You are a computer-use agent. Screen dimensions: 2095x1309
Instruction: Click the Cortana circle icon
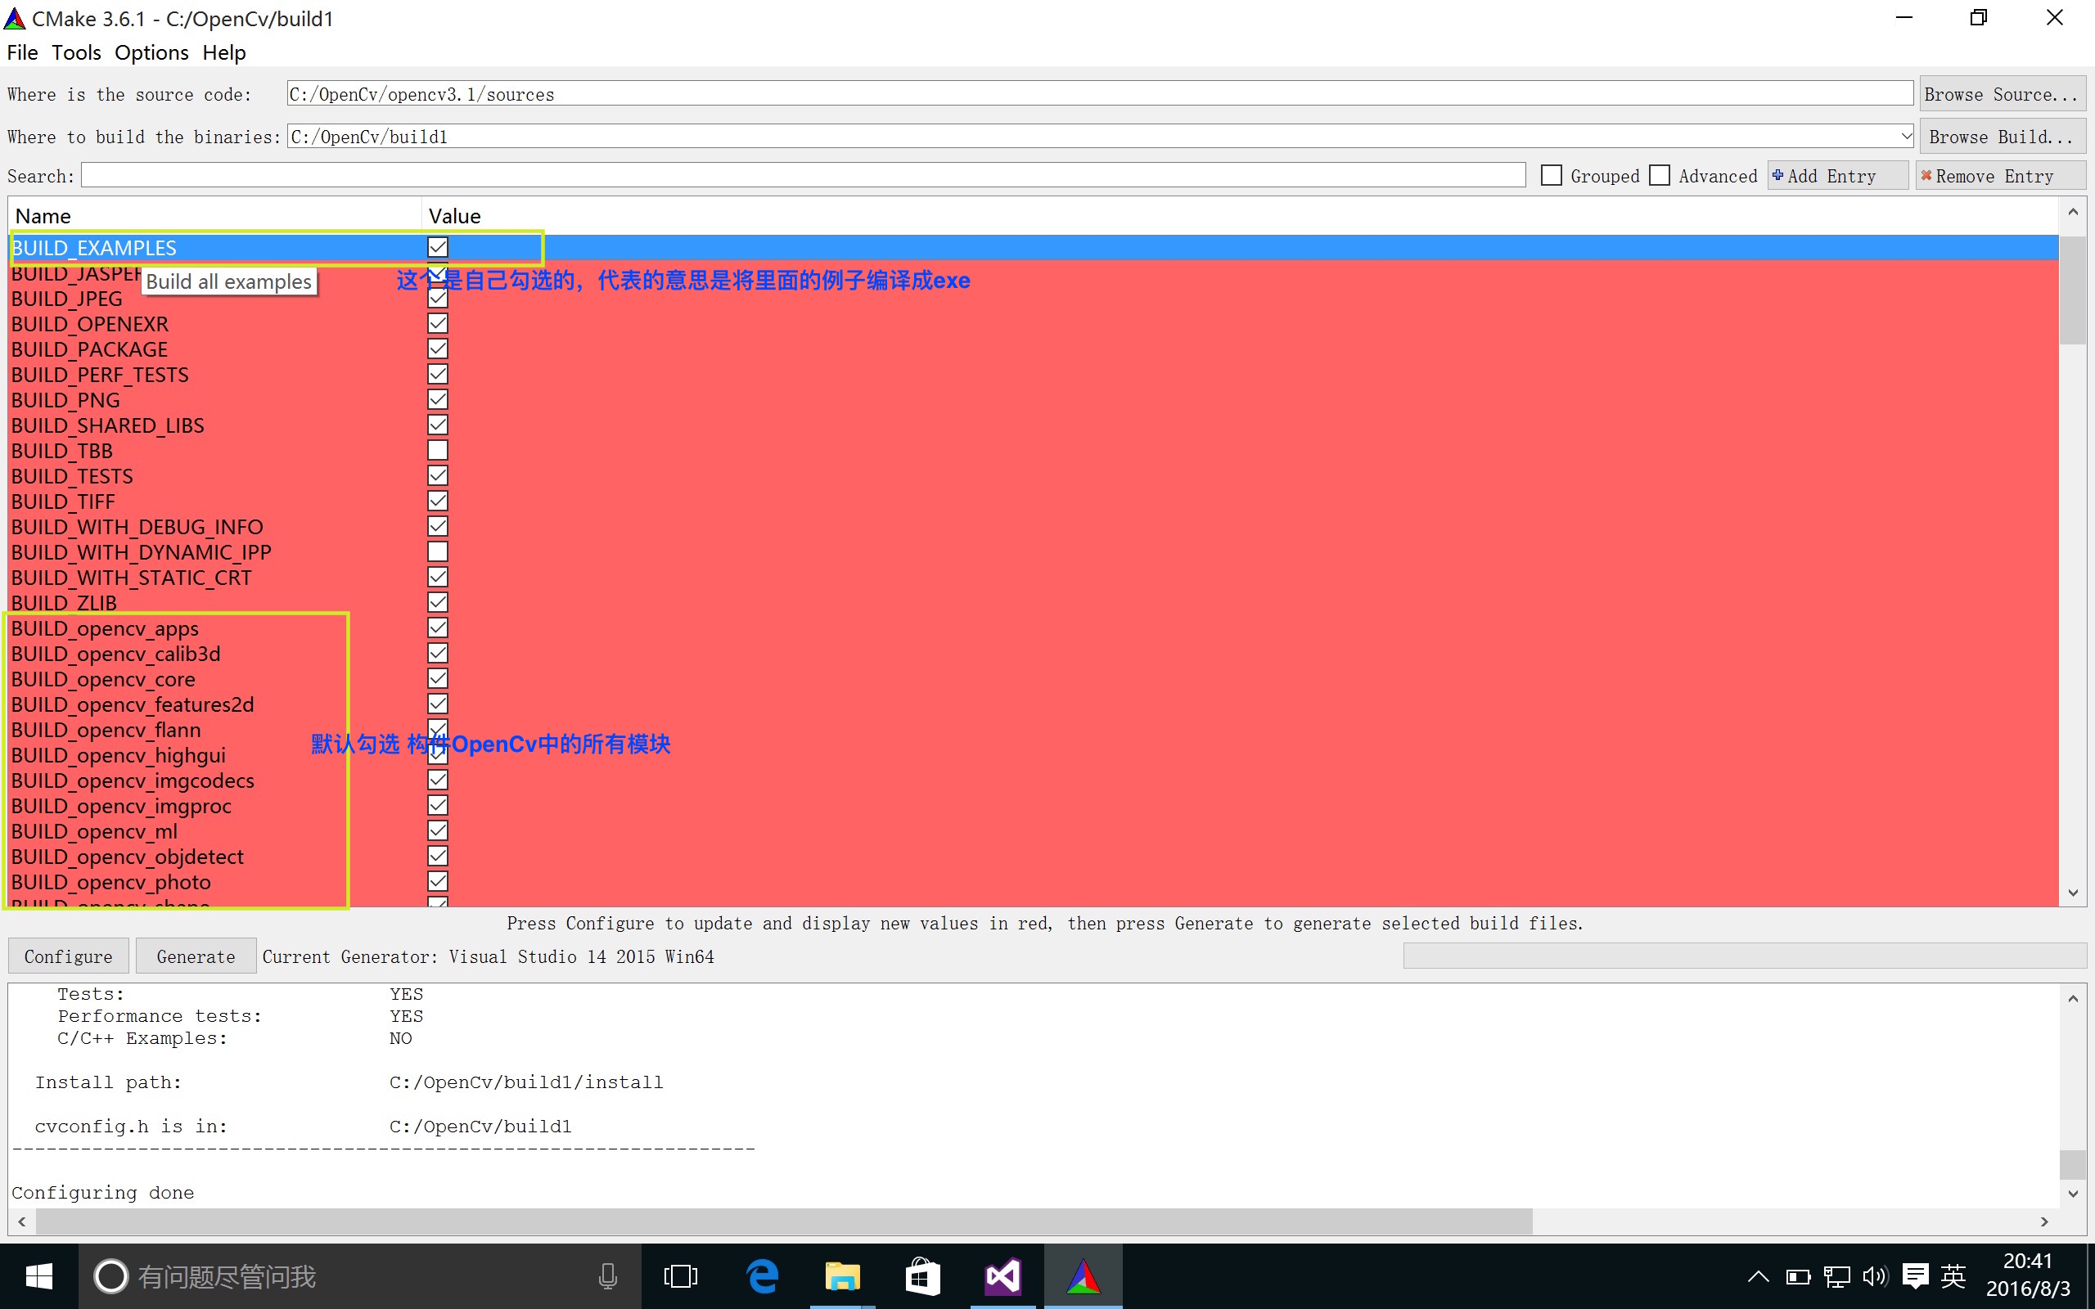110,1276
